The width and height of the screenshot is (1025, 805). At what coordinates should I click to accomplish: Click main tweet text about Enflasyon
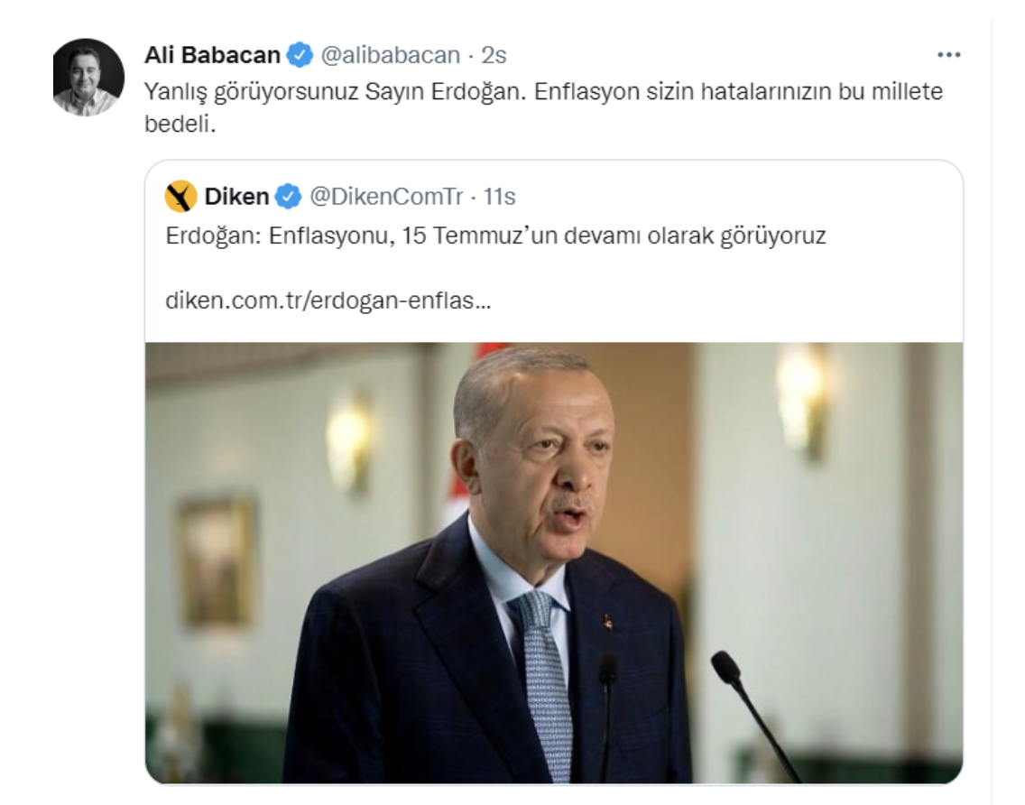(x=543, y=106)
